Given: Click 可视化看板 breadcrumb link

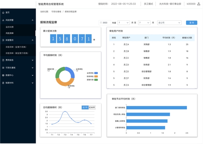Looking at the screenshot, I should click(57, 12).
